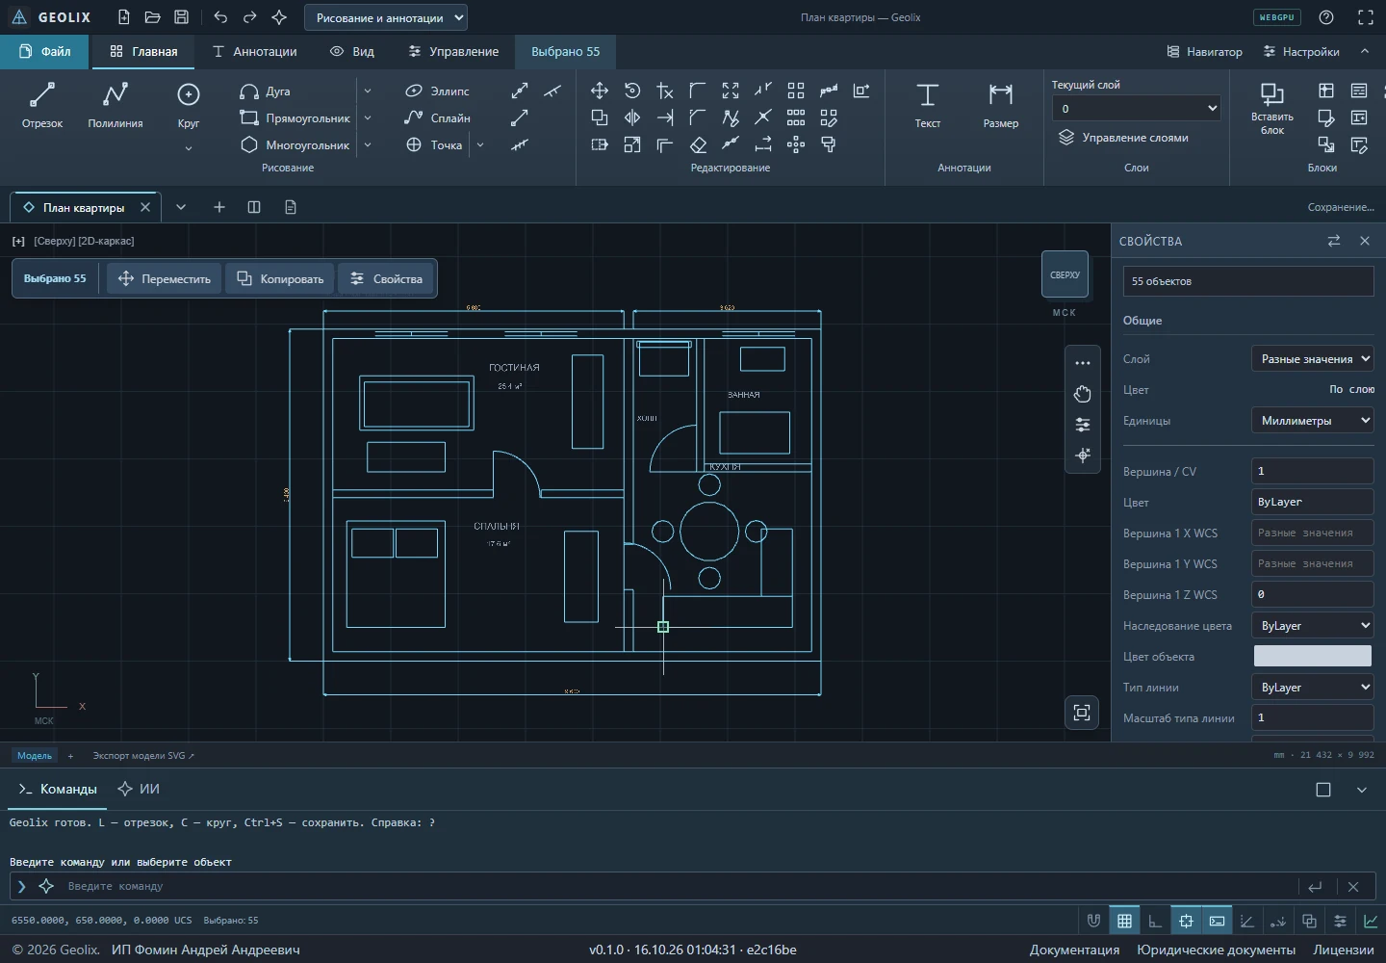
Task: Open the Слой dropdown showing Разные значения
Action: (x=1312, y=359)
